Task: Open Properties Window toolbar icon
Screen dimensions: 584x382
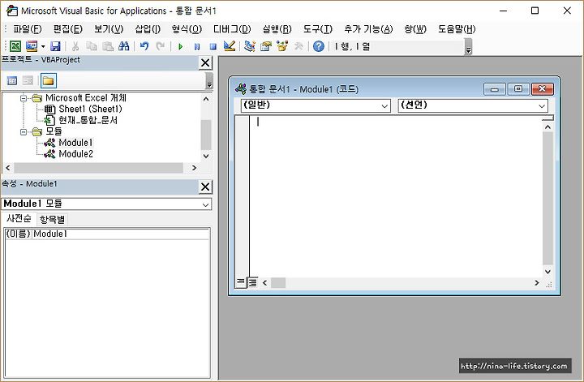Action: [x=266, y=46]
